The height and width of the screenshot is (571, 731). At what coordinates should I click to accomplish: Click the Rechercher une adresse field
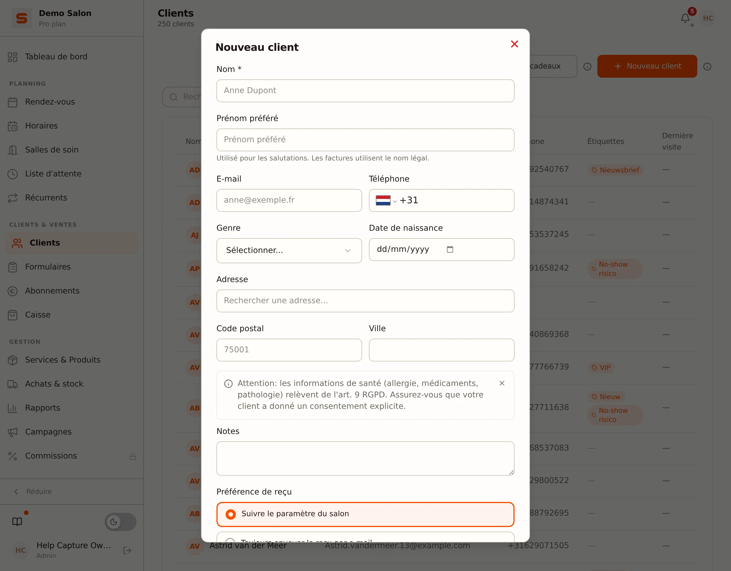tap(365, 301)
